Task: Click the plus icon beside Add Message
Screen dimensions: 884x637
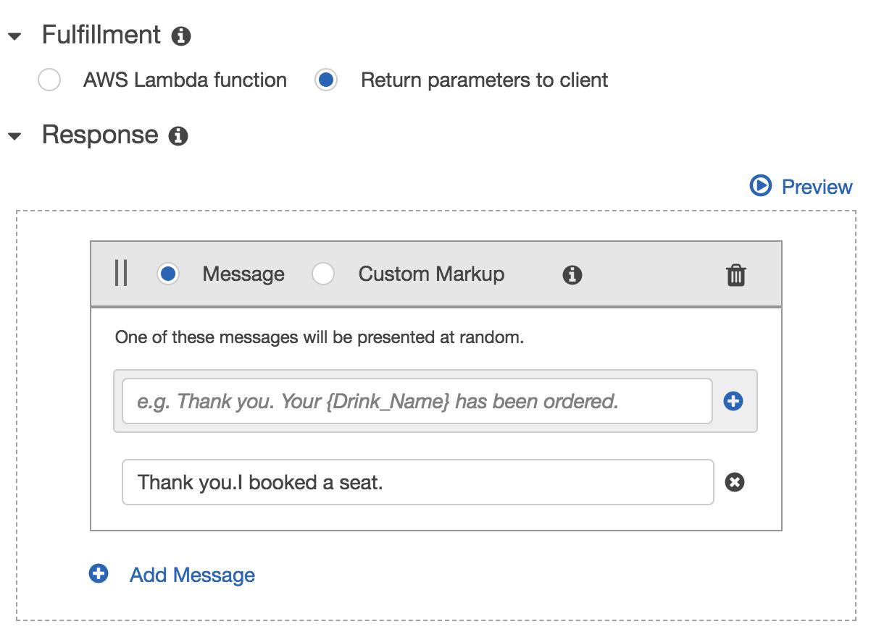Action: (x=99, y=574)
